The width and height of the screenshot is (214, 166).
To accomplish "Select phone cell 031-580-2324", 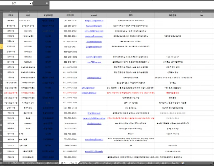I will tap(70, 36).
